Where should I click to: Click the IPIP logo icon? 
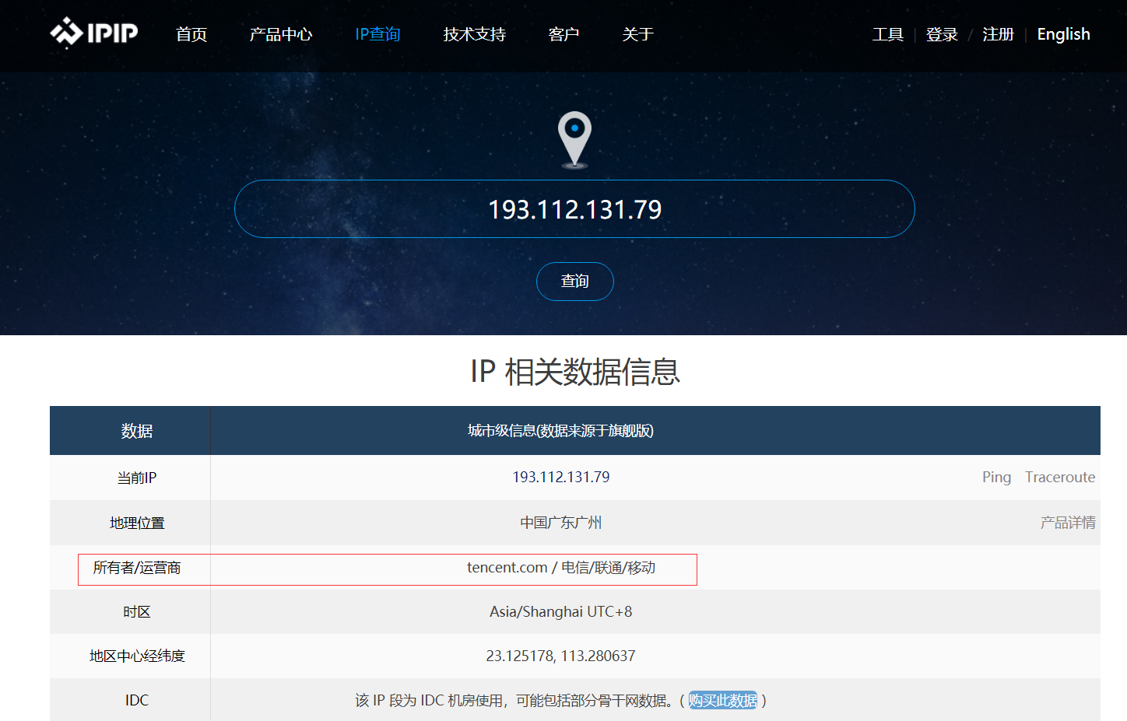66,33
